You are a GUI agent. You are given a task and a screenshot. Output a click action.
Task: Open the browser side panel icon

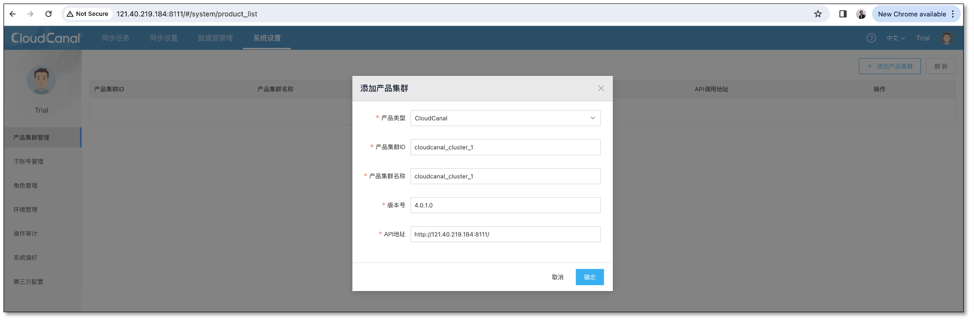(843, 14)
